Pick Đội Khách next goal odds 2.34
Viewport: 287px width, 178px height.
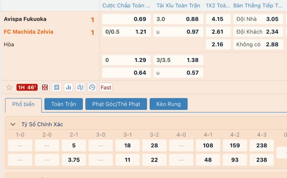[x=258, y=32]
